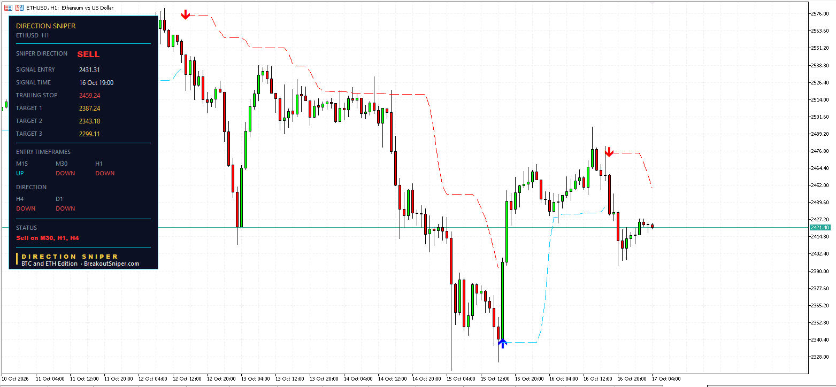Click the current price label 2421.40
836x387 pixels.
[x=820, y=227]
